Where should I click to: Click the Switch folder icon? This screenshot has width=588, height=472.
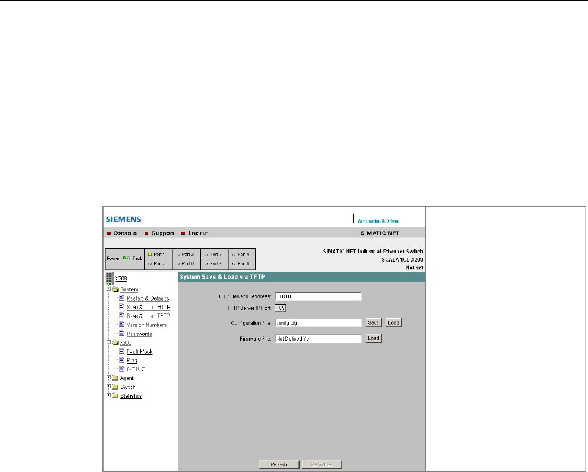pyautogui.click(x=115, y=387)
